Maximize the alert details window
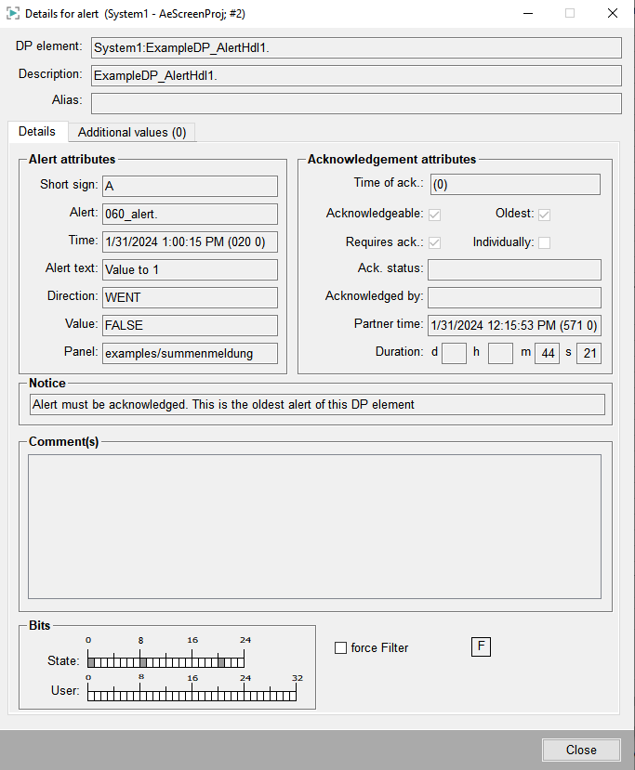Image resolution: width=635 pixels, height=770 pixels. 569,14
